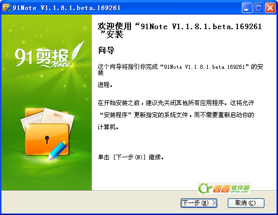The image size is (278, 215).
Task: Click the white feather icon in the logo
Action: pos(77,53)
